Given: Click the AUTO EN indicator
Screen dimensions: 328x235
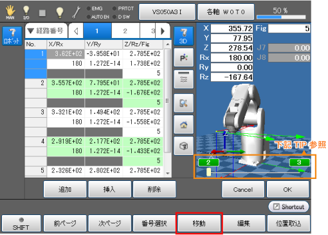Looking at the screenshot, I should pyautogui.click(x=98, y=17).
